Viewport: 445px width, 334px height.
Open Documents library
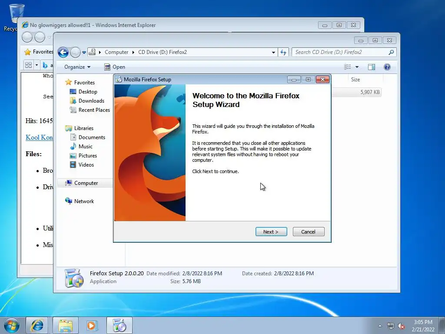92,137
